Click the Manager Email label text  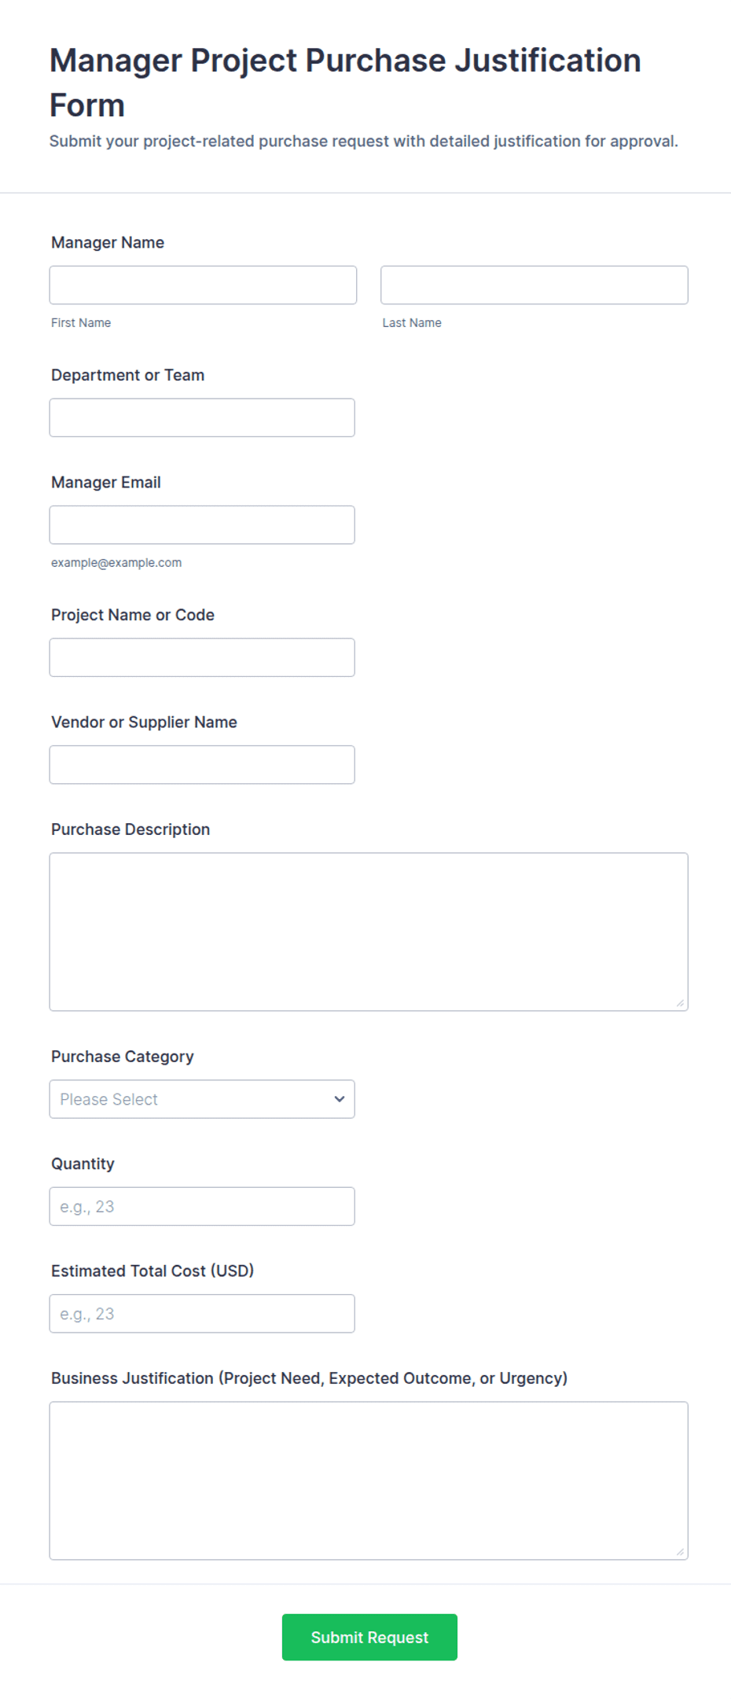pos(106,482)
